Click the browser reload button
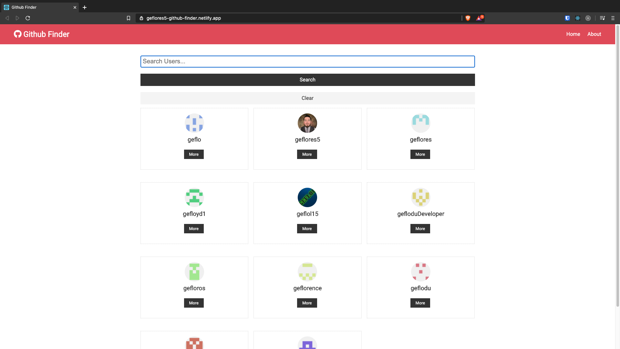This screenshot has height=349, width=620. coord(28,18)
